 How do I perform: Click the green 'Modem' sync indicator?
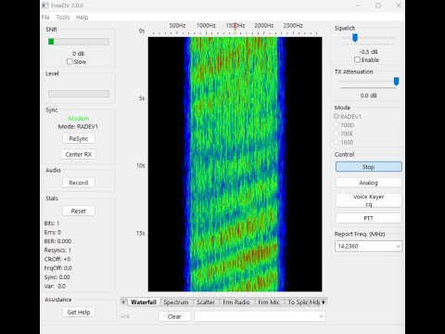[79, 119]
